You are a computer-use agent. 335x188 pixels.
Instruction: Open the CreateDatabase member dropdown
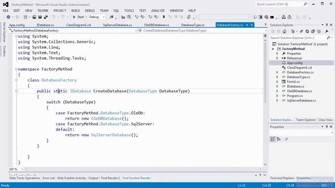[x=265, y=31]
